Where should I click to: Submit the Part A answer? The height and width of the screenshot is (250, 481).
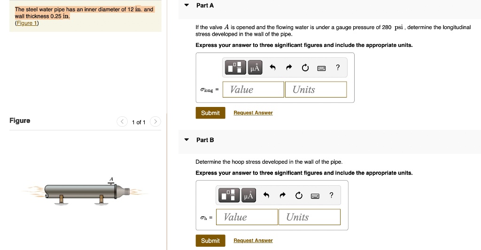point(210,113)
